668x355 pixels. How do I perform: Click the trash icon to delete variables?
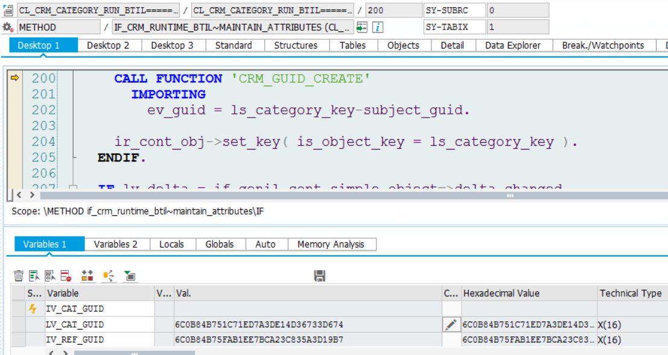tap(18, 276)
